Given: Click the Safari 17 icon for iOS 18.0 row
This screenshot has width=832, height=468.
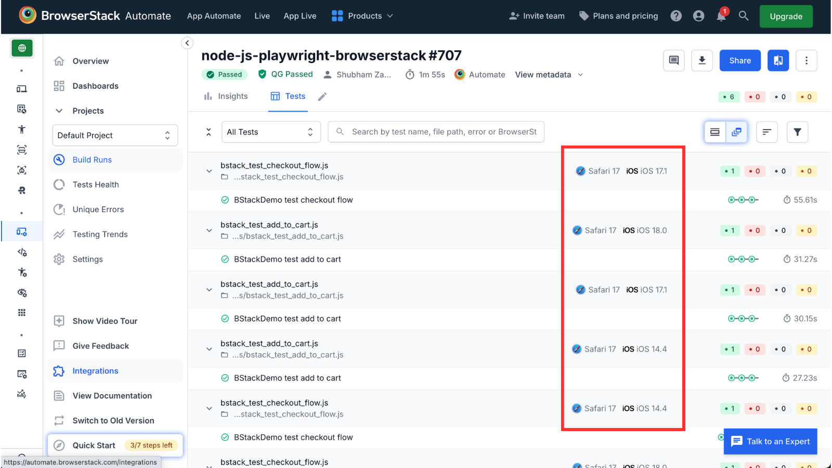Looking at the screenshot, I should (577, 230).
